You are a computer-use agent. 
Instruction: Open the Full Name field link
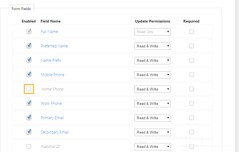click(x=49, y=32)
